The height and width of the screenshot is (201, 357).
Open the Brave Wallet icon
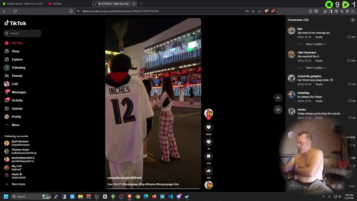pyautogui.click(x=336, y=11)
